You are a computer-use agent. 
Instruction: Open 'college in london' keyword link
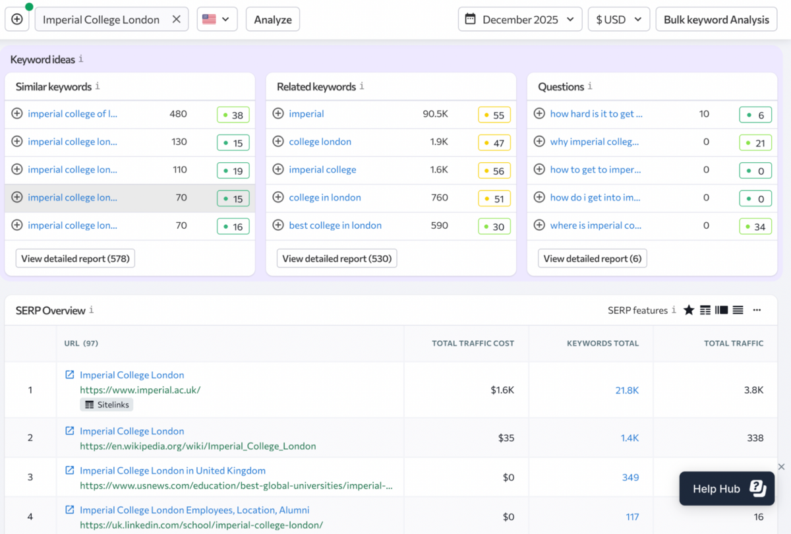(325, 197)
